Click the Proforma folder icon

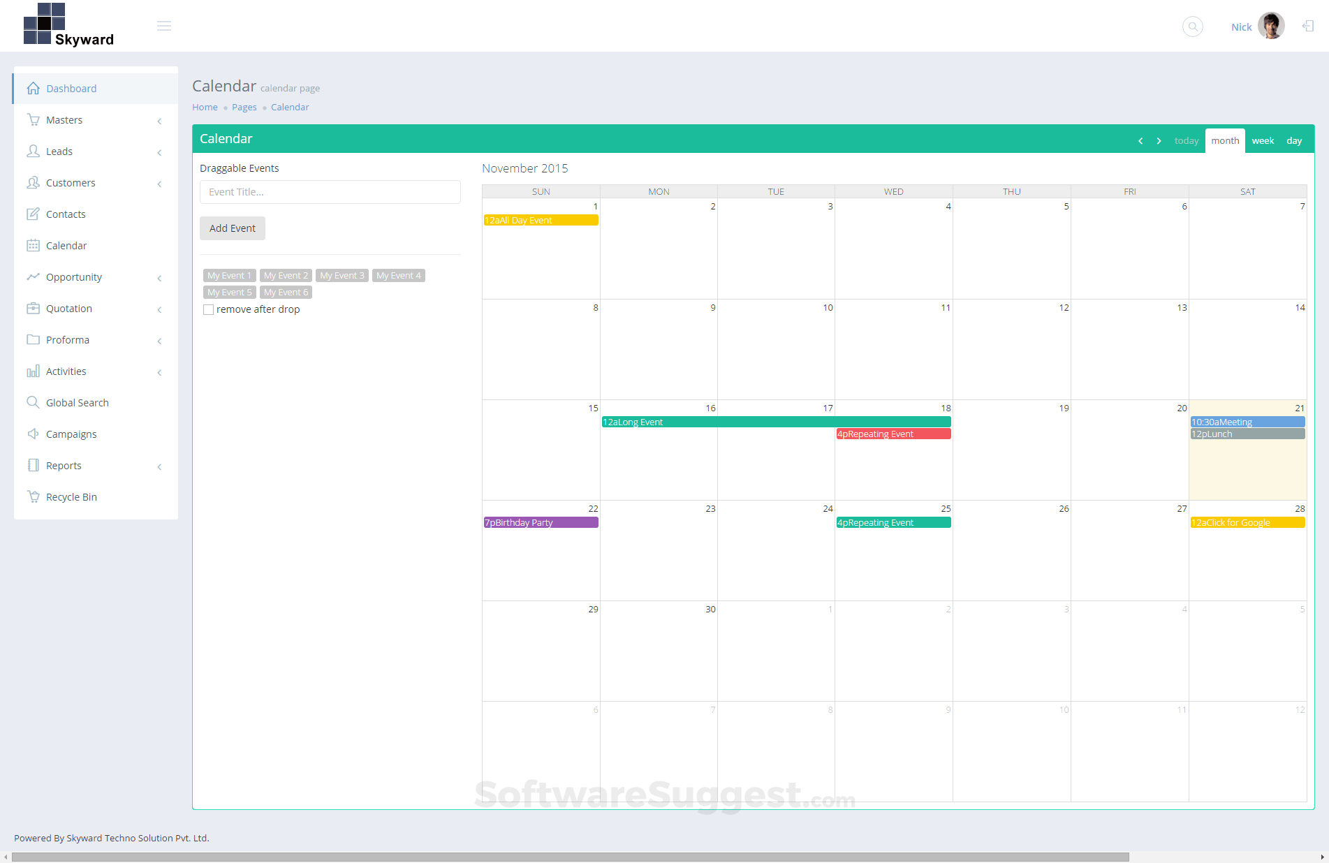[33, 339]
